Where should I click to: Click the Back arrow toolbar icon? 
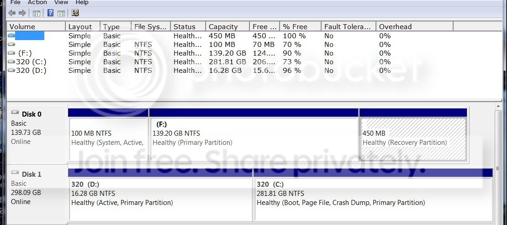12,13
